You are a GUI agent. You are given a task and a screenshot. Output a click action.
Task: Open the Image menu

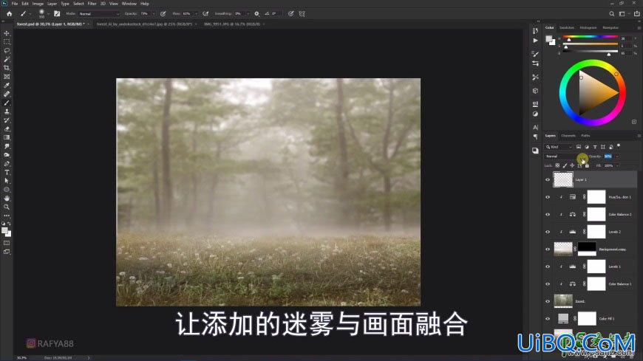[38, 3]
